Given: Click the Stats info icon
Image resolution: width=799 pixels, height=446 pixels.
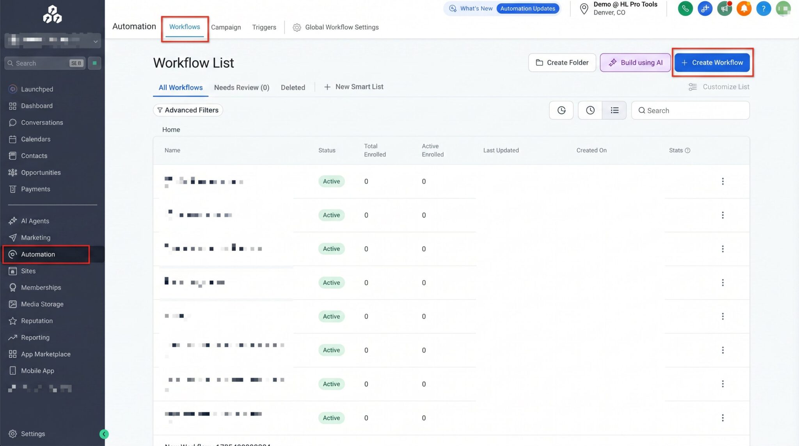Looking at the screenshot, I should point(687,151).
